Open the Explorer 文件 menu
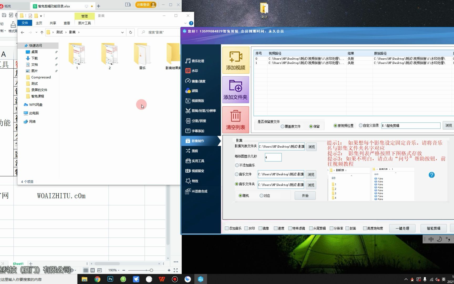 pyautogui.click(x=25, y=23)
